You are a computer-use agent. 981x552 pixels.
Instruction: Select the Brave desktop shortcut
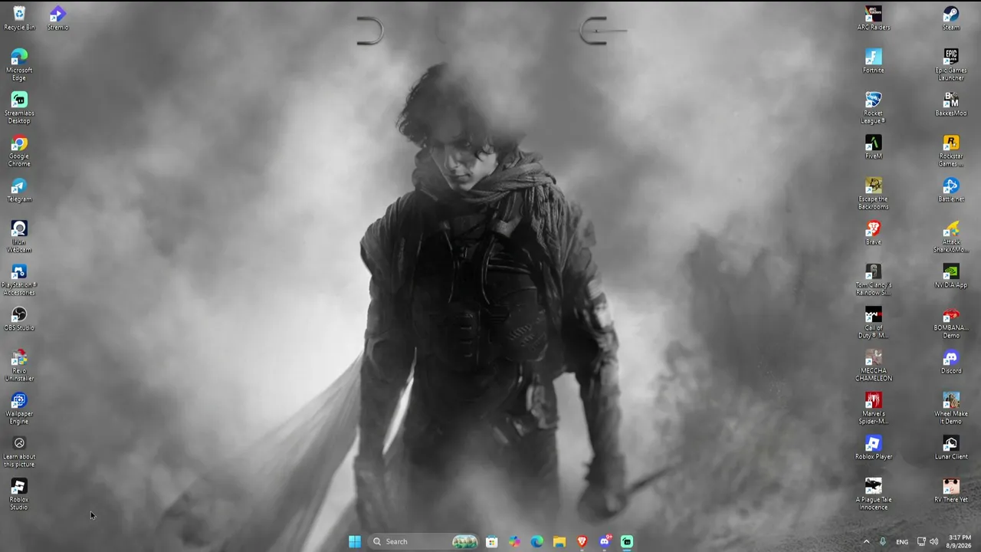tap(874, 233)
